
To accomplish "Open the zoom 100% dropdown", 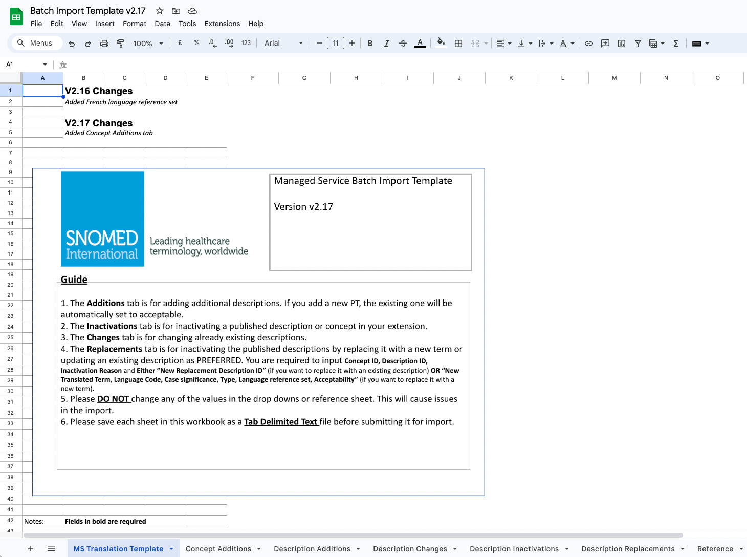I will click(x=148, y=44).
